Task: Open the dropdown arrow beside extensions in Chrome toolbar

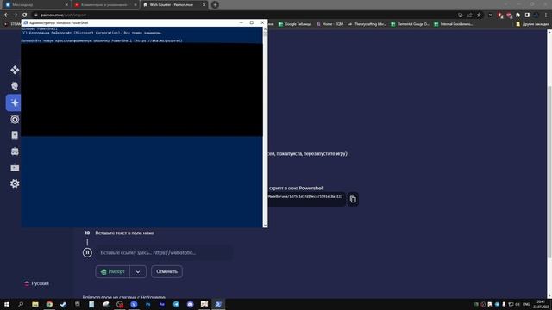Action: (x=491, y=15)
